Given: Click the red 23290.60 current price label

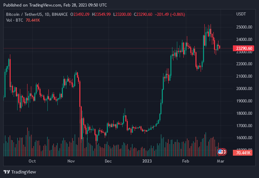Looking at the screenshot, I should tap(245, 49).
